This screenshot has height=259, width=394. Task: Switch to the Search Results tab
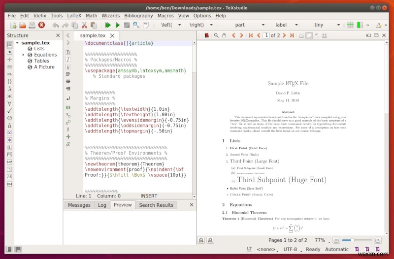coord(156,205)
